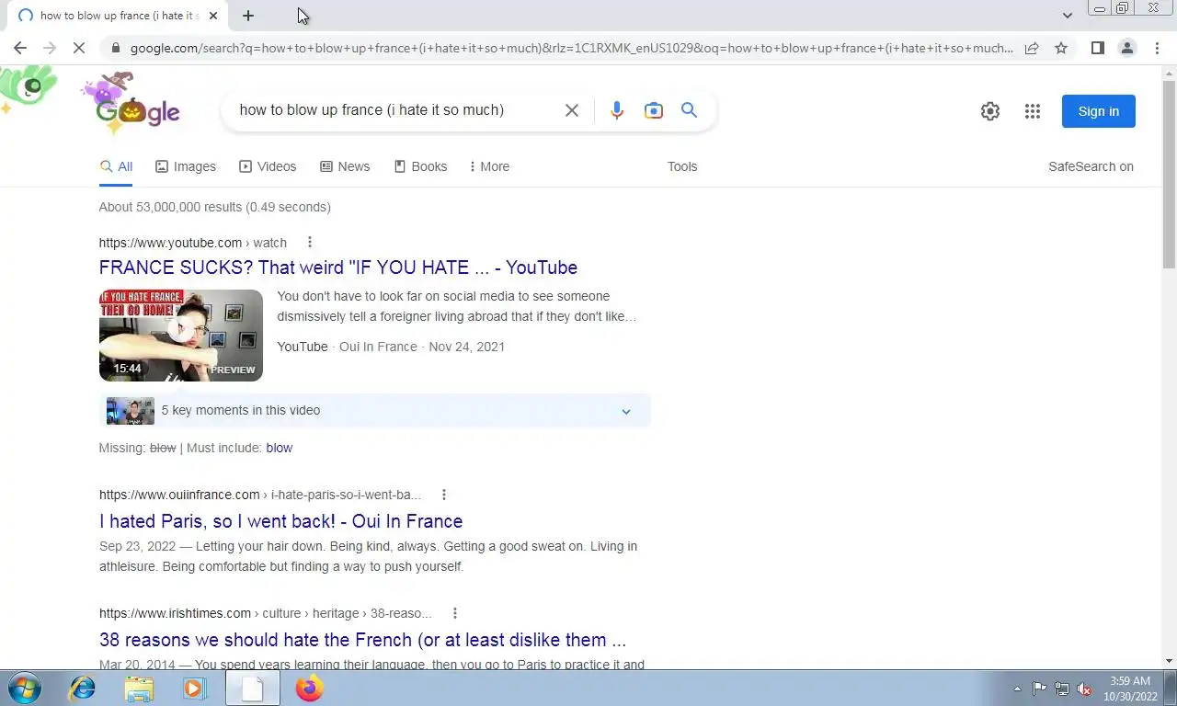The image size is (1177, 706).
Task: Open Google quick settings gear
Action: pos(990,111)
